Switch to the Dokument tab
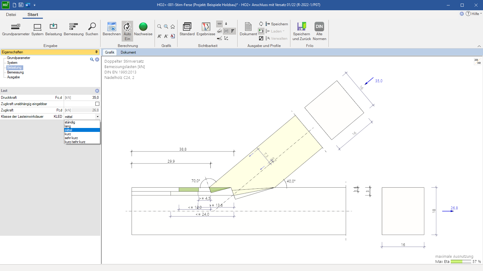The width and height of the screenshot is (483, 271). coord(128,52)
